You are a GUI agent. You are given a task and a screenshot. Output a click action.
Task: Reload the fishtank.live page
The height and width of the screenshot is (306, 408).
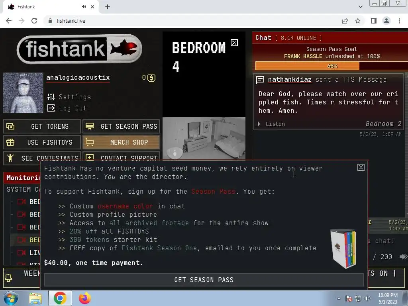coord(34,21)
